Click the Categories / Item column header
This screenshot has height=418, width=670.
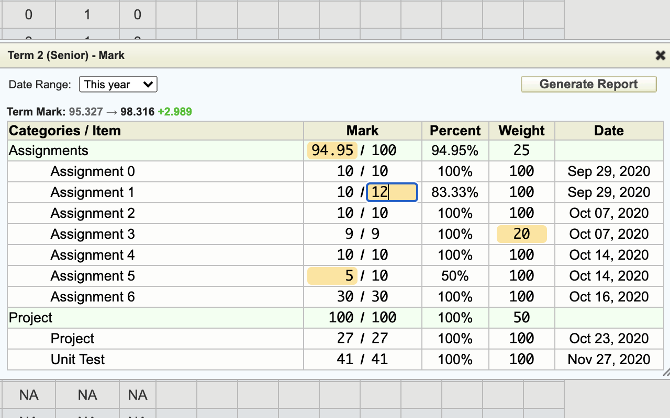[x=65, y=131]
